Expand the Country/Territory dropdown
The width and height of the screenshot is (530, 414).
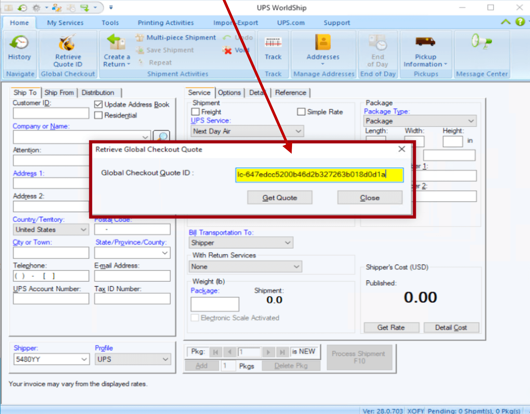tap(51, 230)
